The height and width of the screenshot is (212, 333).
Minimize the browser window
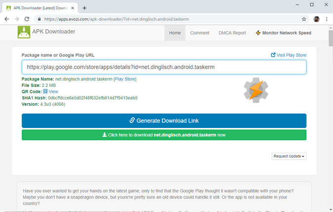pos(297,4)
